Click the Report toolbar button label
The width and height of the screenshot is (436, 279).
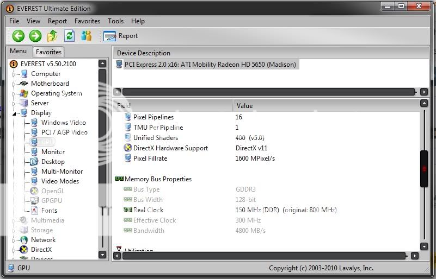[128, 36]
